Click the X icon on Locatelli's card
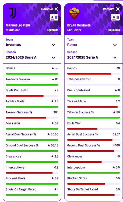Image resolution: width=123 pixels, height=202 pixels. tap(56, 9)
